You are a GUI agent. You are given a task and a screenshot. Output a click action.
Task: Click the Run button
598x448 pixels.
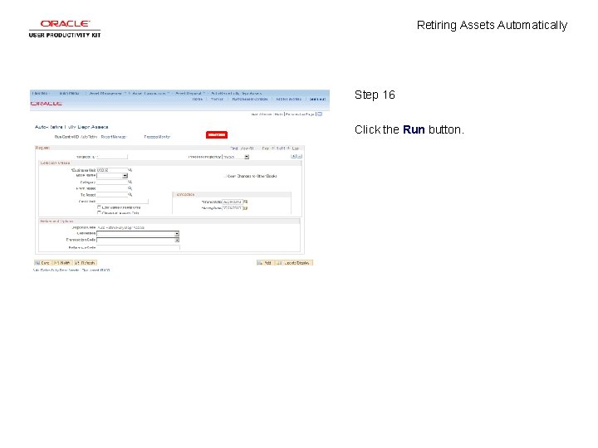217,135
